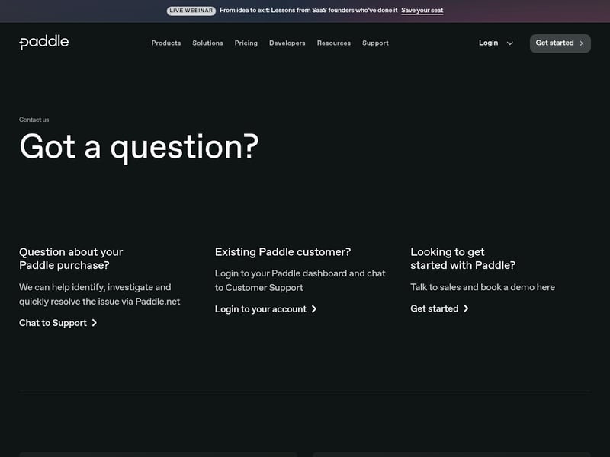Screen dimensions: 610x457
Task: Open the Paddle logo homepage link
Action: pyautogui.click(x=44, y=43)
